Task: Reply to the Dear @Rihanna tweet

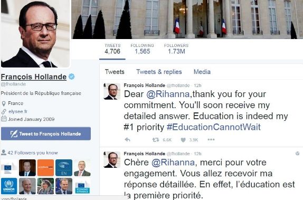Action: (127, 139)
